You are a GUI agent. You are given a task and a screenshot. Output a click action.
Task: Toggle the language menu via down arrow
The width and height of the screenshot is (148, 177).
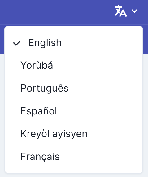134,11
